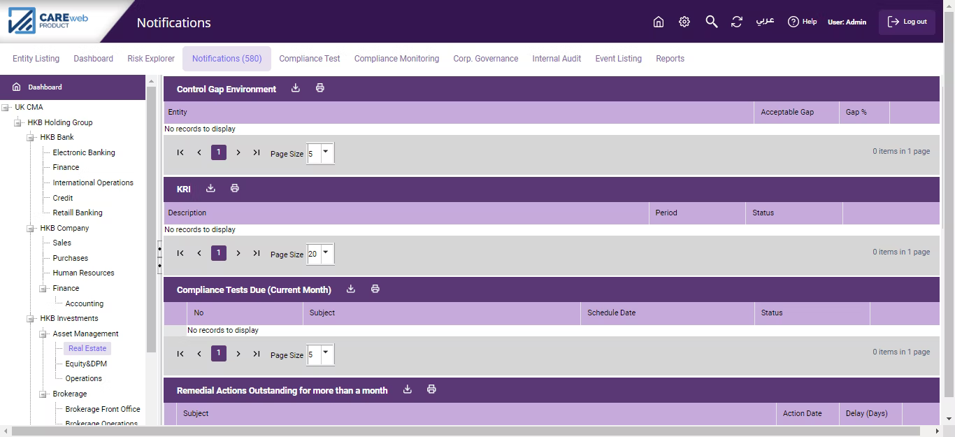Click the refresh/sync icon in the header
This screenshot has width=955, height=437.
737,22
